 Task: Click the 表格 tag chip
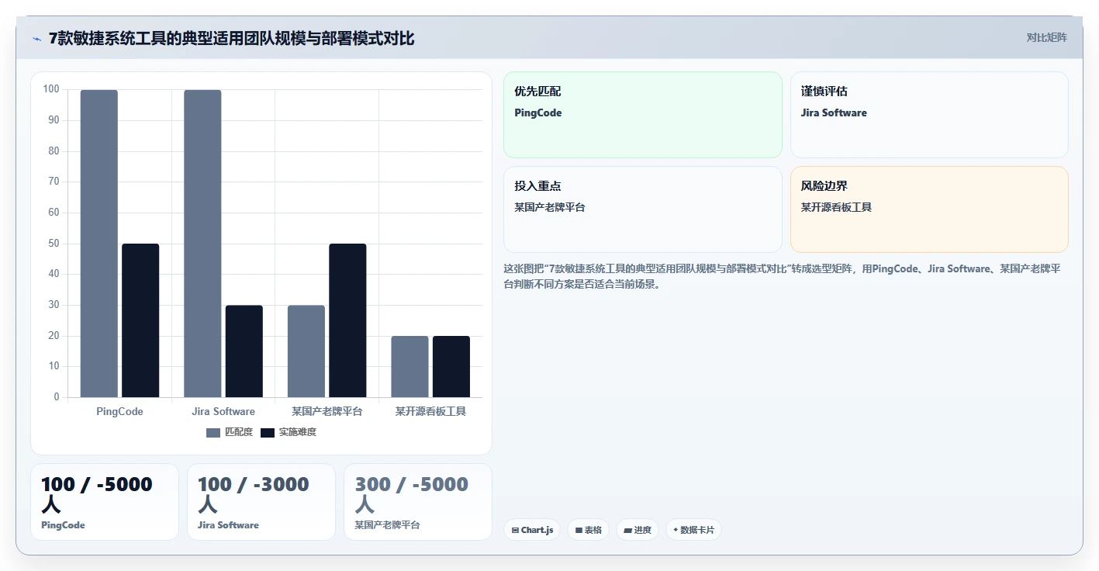tap(589, 530)
